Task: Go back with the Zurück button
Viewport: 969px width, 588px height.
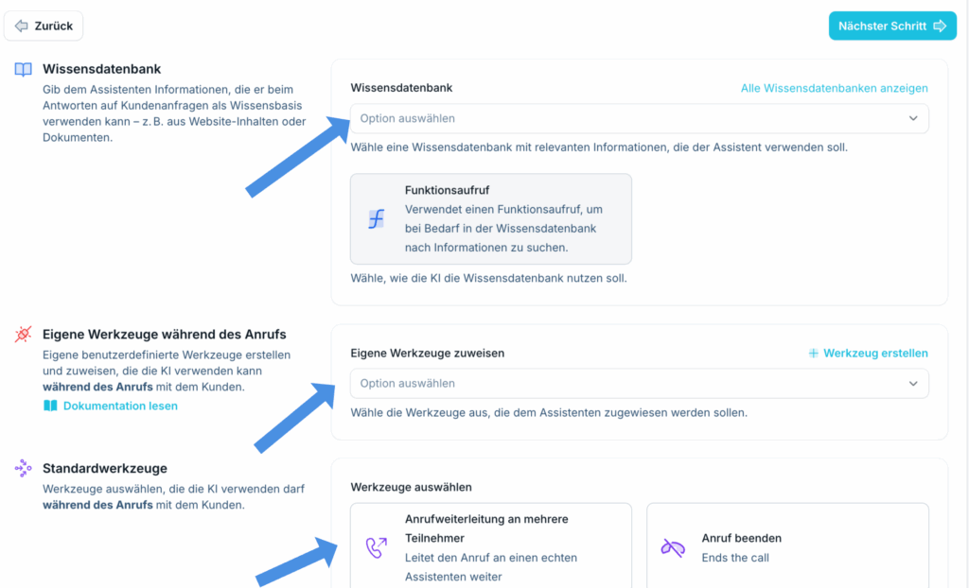Action: click(44, 26)
